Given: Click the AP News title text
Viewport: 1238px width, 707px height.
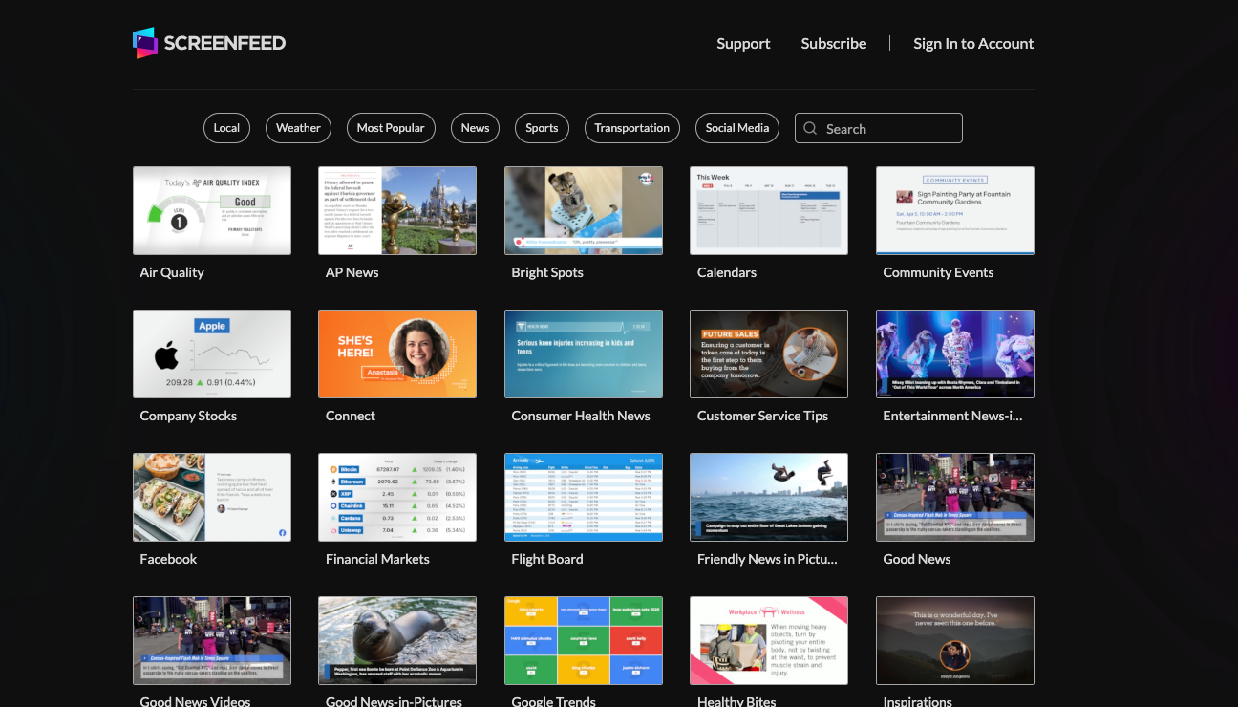Looking at the screenshot, I should pos(352,272).
